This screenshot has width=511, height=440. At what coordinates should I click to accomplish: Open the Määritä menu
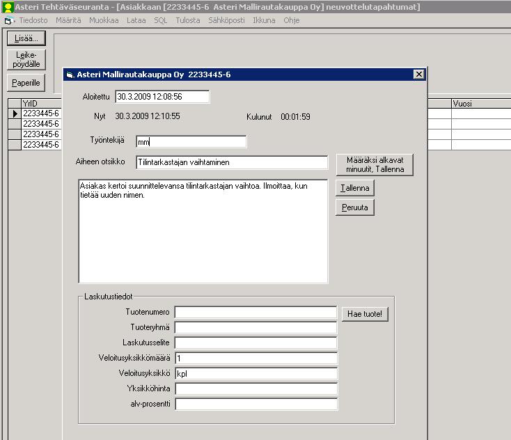68,20
